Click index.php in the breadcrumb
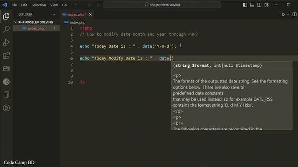The image size is (298, 167). pyautogui.click(x=78, y=22)
